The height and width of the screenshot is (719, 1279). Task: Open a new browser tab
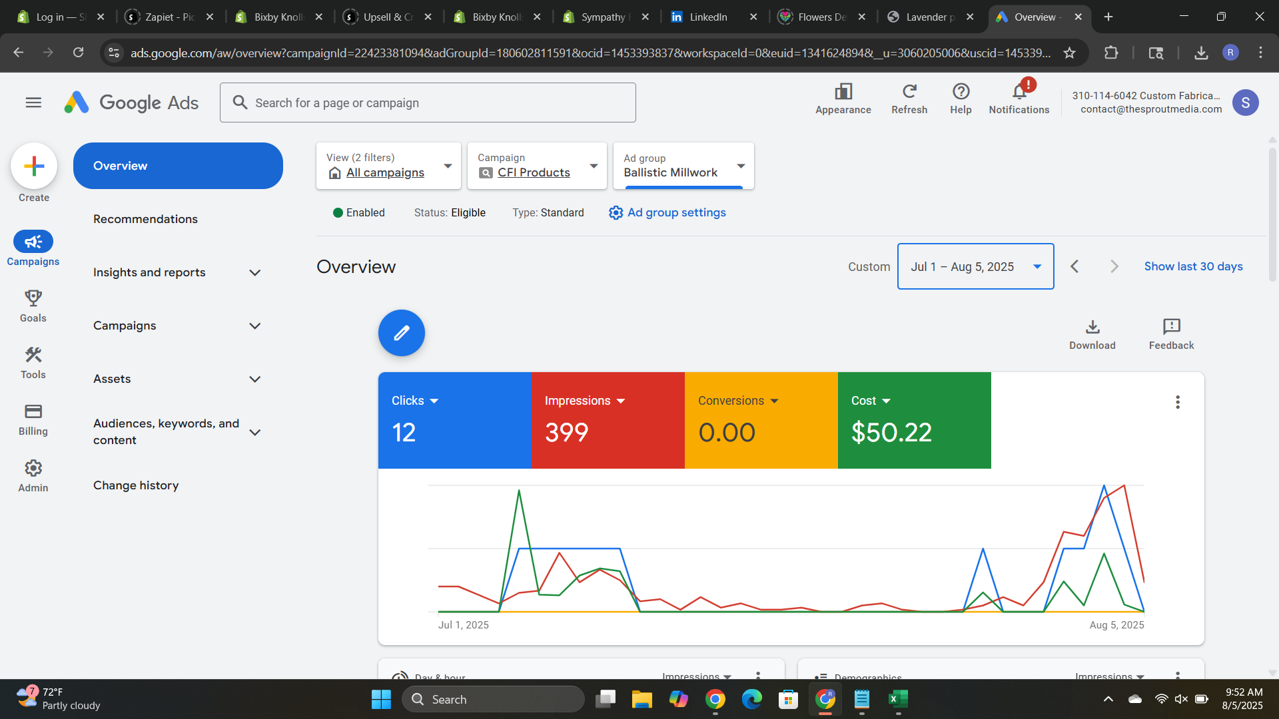pyautogui.click(x=1108, y=17)
